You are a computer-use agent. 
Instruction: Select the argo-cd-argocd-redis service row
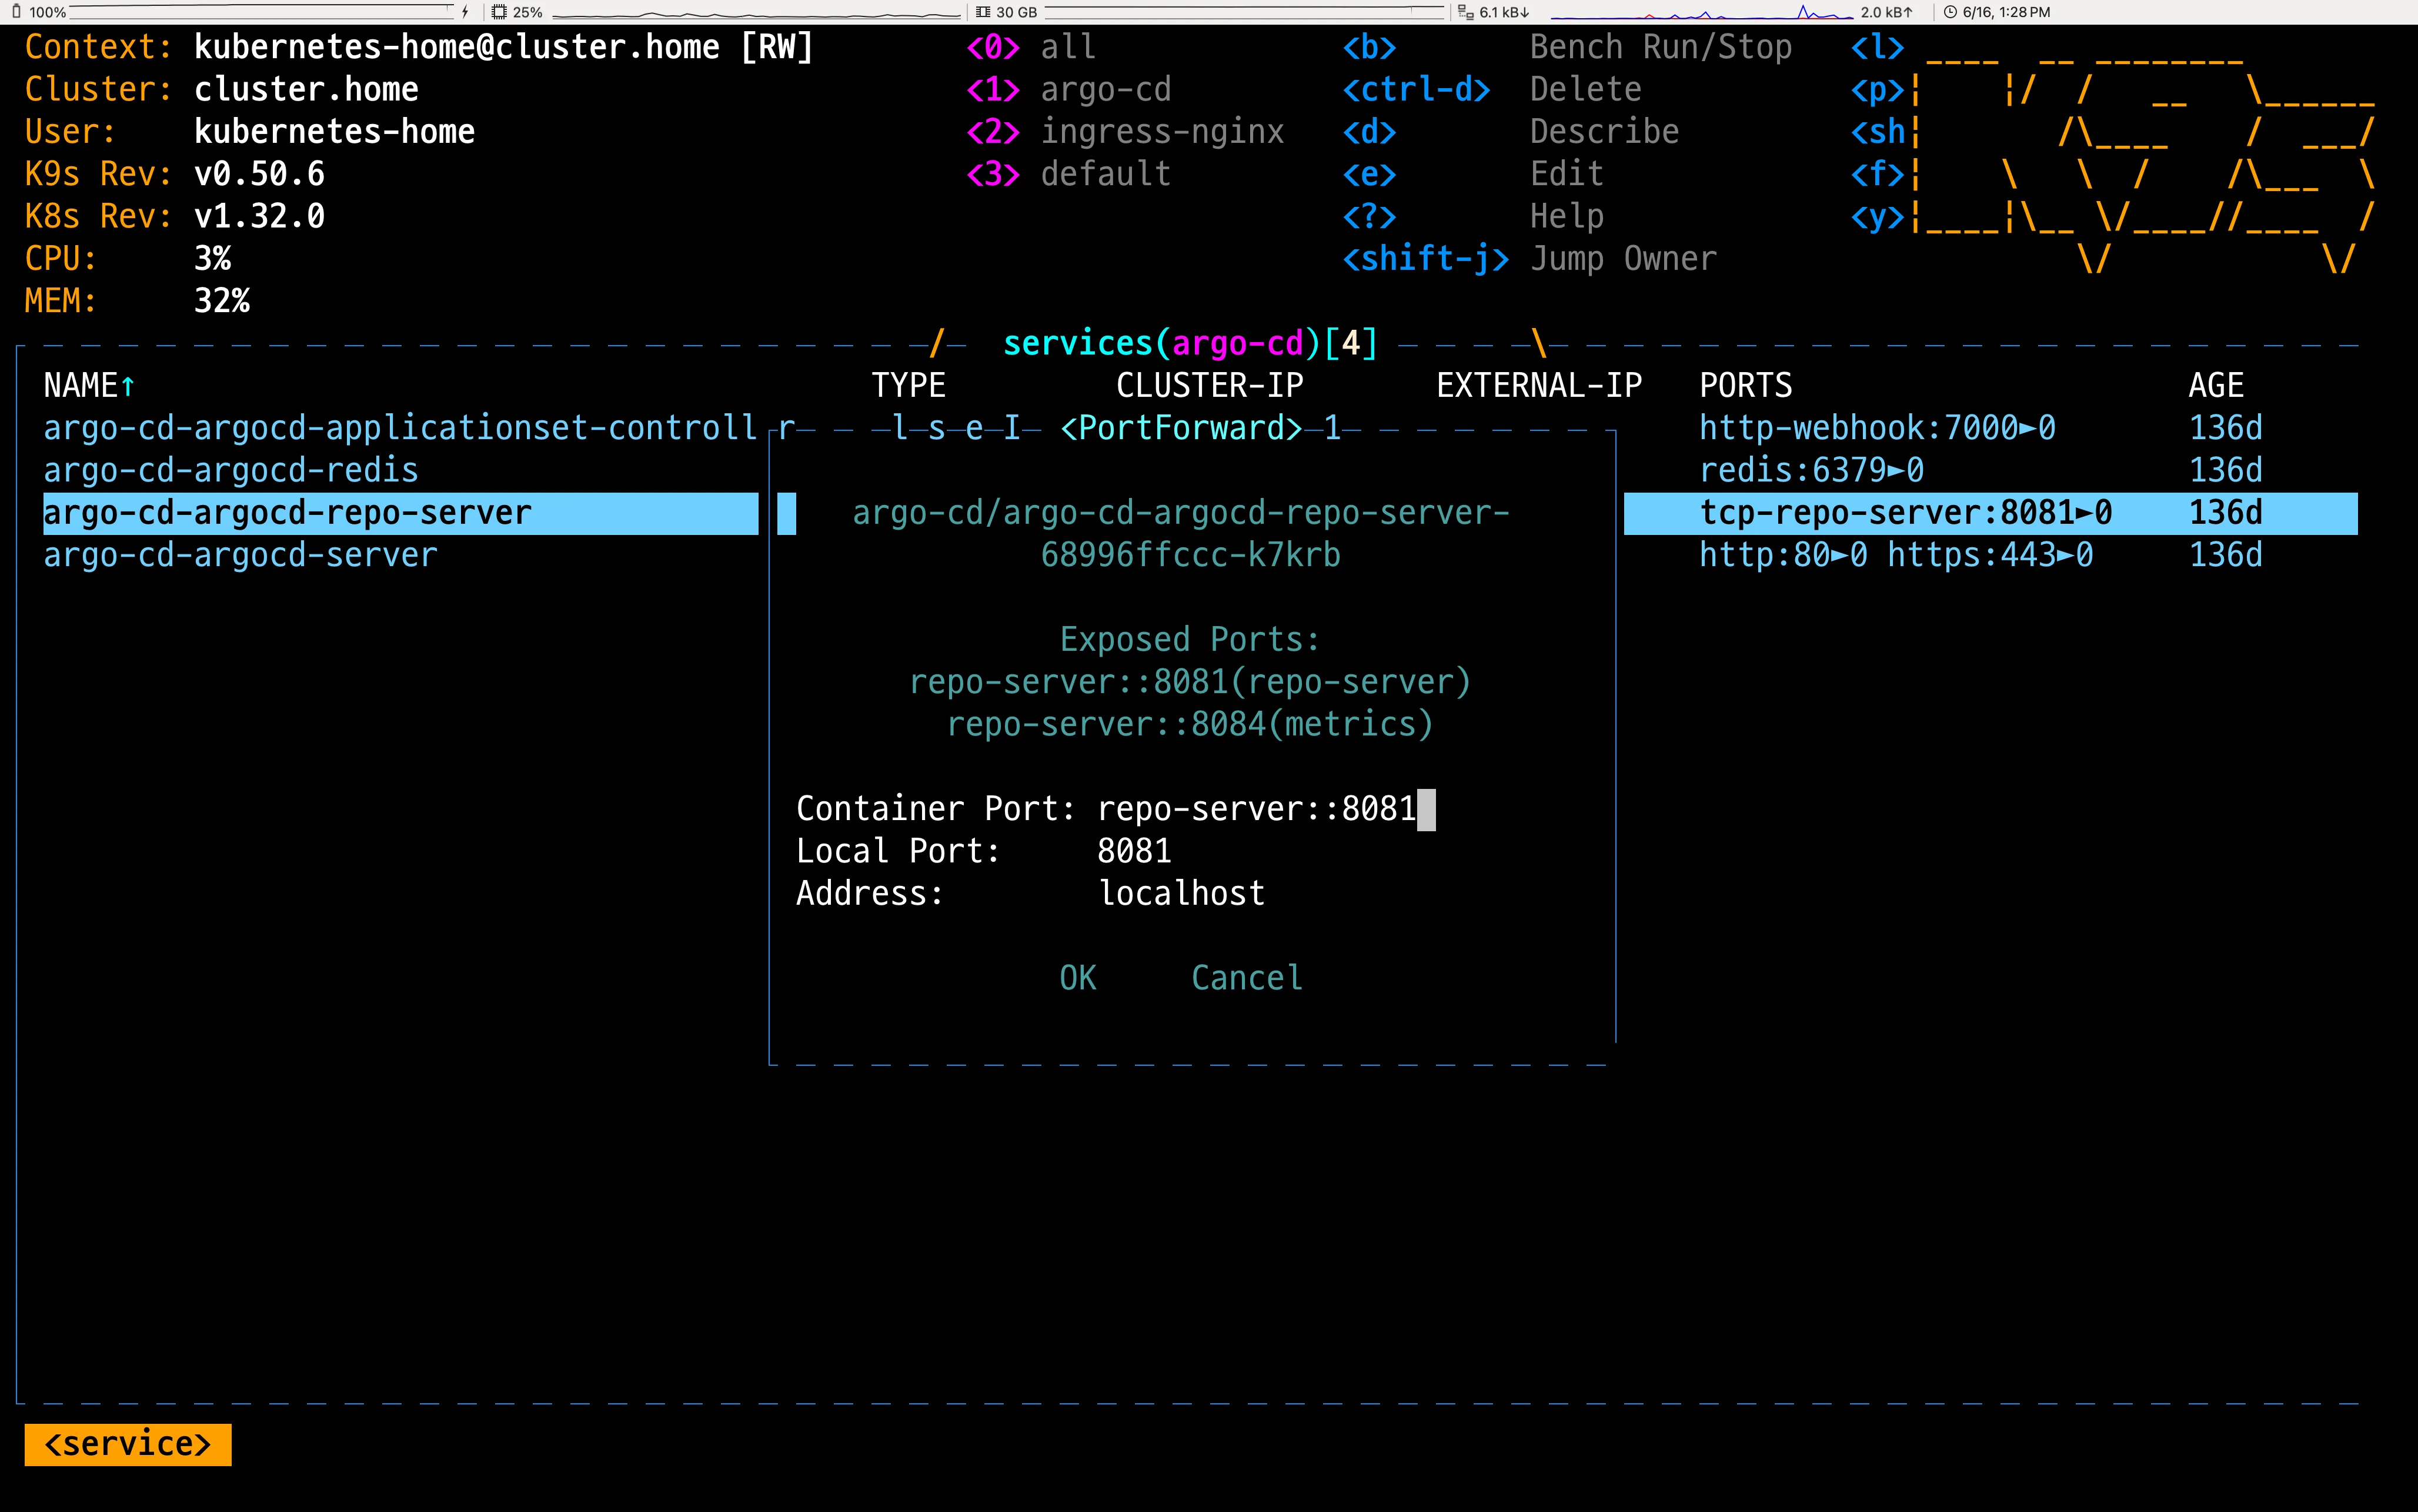point(231,470)
